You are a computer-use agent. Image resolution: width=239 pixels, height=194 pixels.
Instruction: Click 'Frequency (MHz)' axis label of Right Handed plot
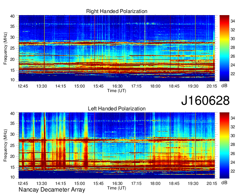click(5, 48)
